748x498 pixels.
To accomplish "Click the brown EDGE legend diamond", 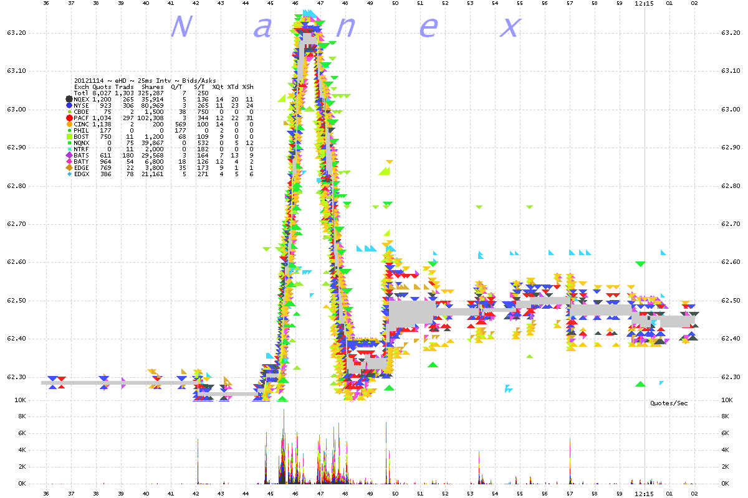I will point(69,168).
